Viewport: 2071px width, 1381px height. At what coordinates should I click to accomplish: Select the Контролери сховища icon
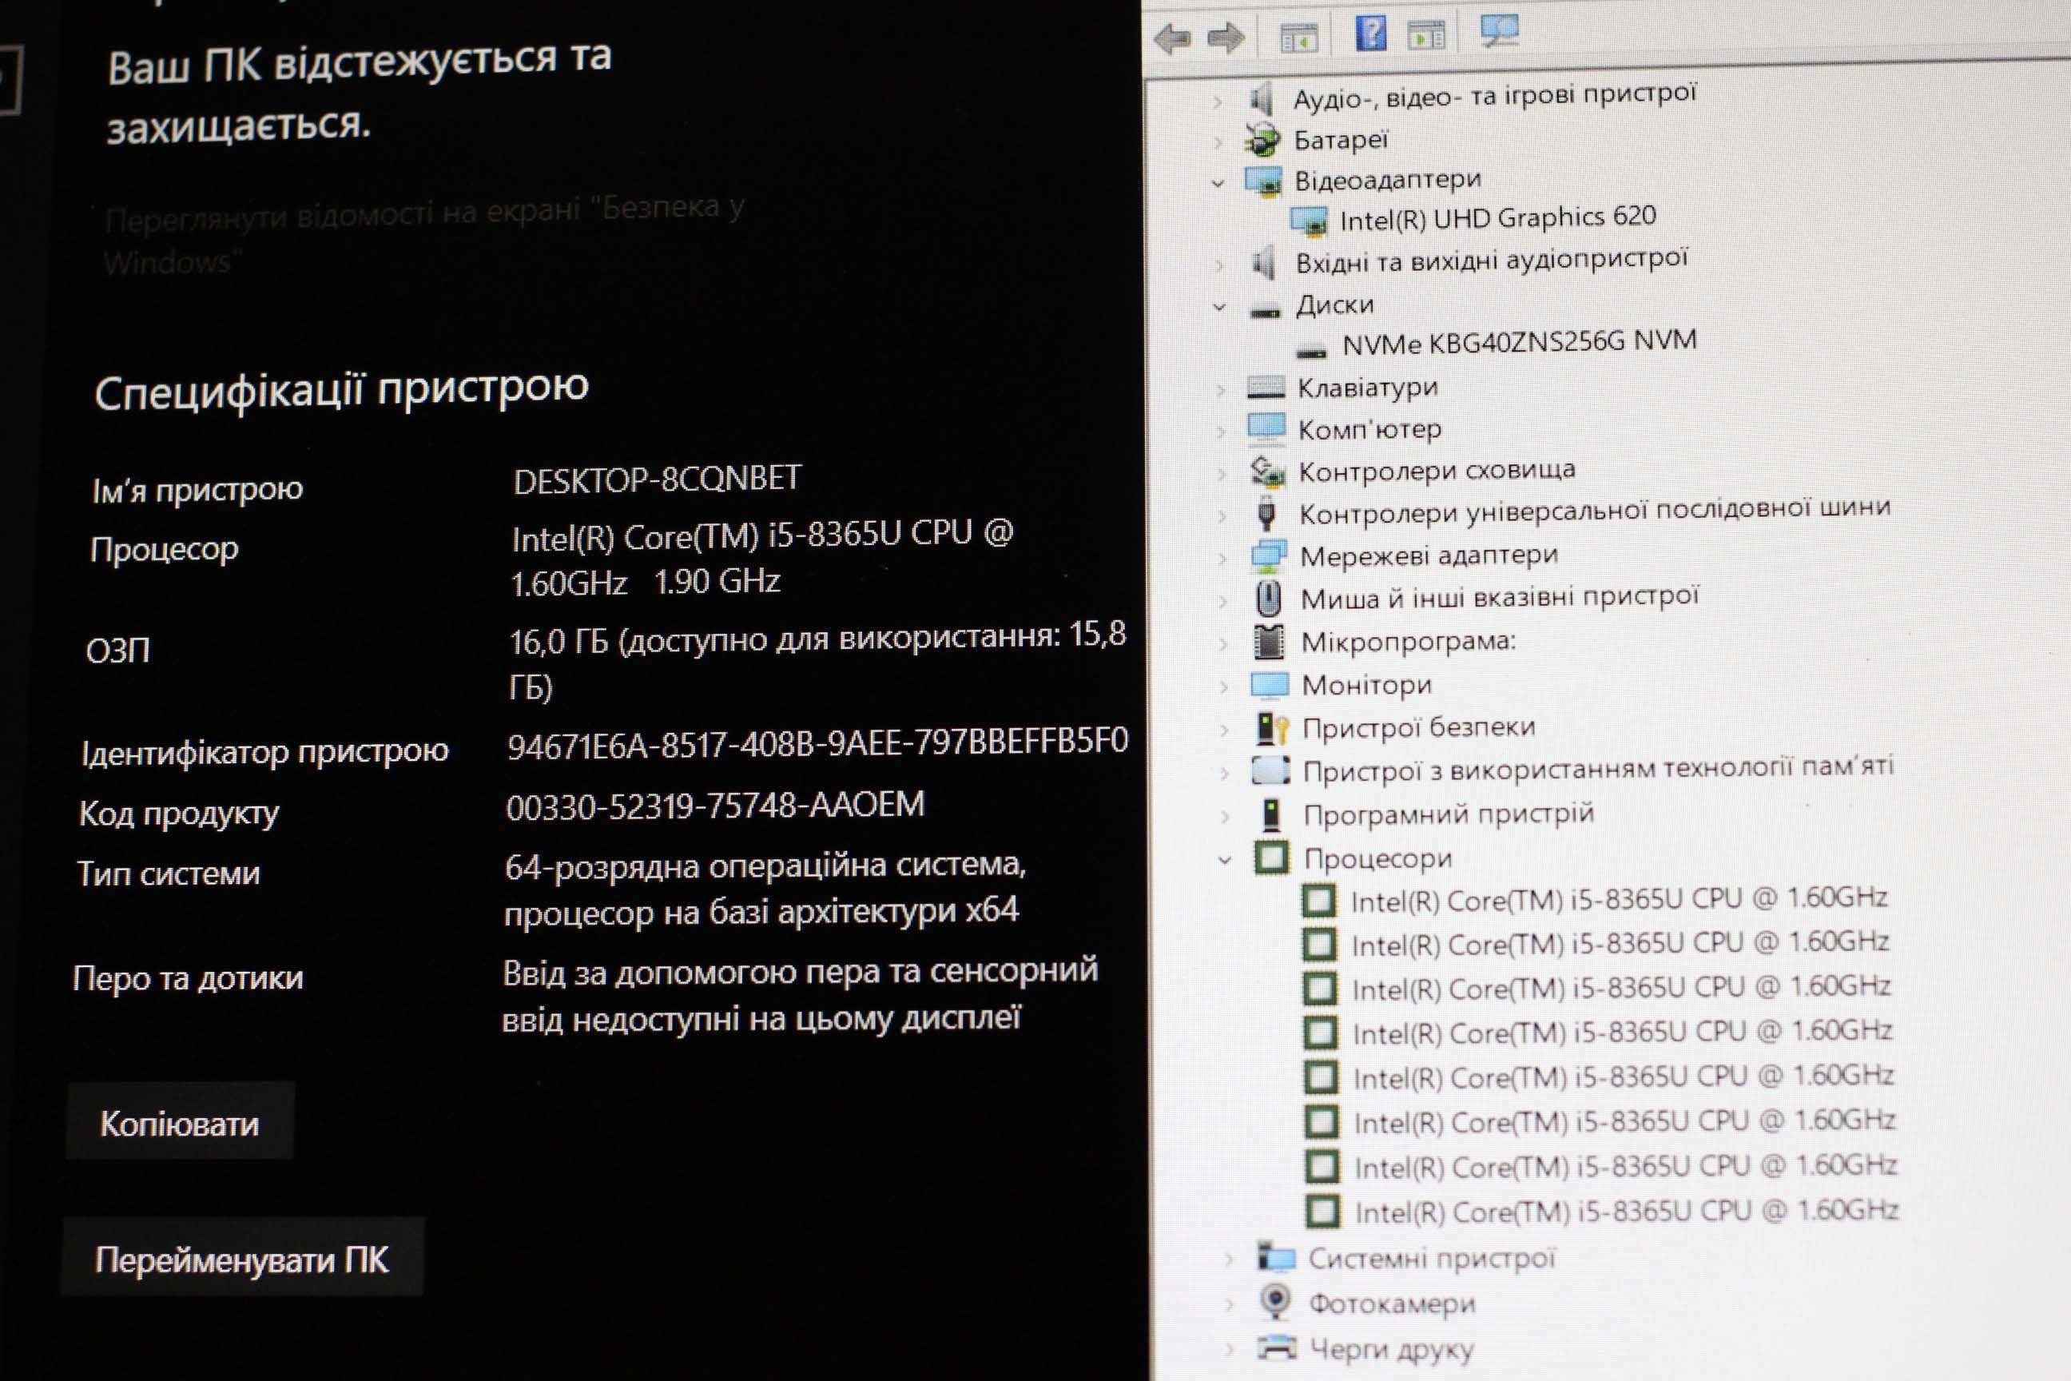(1268, 473)
